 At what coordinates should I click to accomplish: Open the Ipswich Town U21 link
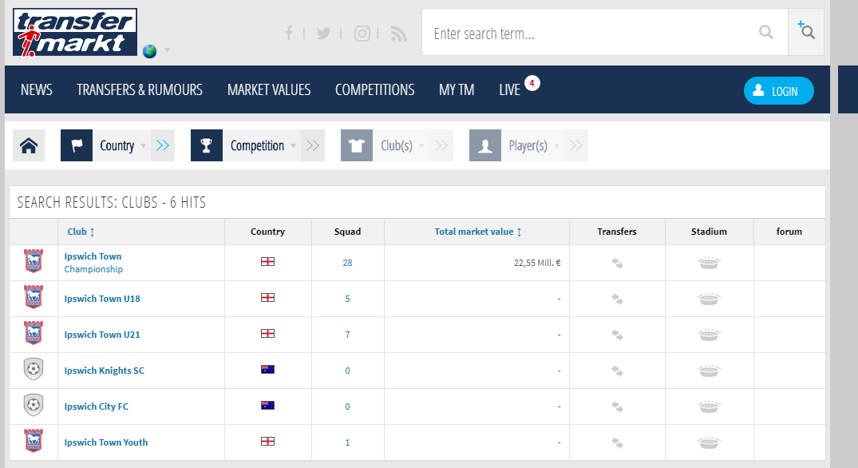point(102,335)
